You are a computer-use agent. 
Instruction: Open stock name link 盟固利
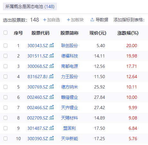tap(69, 128)
